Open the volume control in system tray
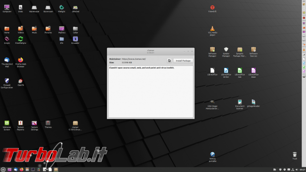The height and width of the screenshot is (172, 306). tap(297, 170)
